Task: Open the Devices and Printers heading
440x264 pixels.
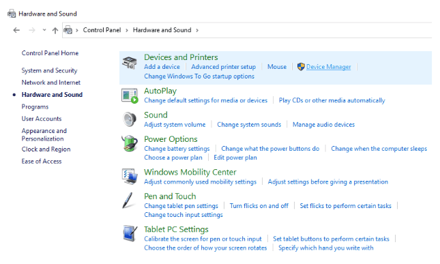Action: click(x=181, y=57)
